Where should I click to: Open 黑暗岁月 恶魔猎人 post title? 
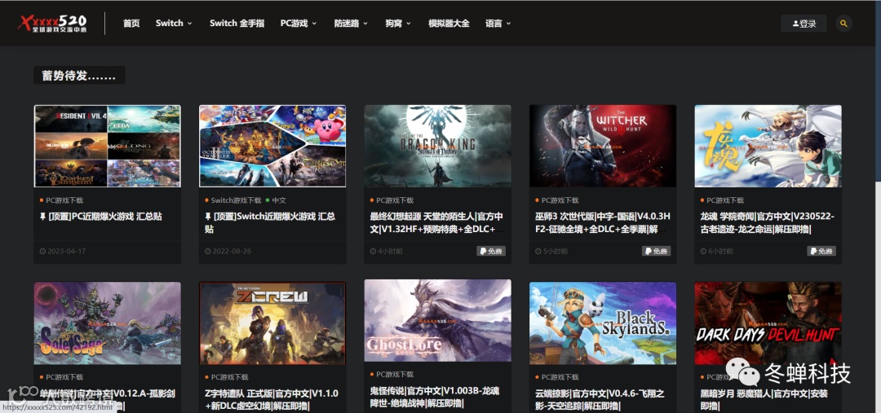[764, 399]
